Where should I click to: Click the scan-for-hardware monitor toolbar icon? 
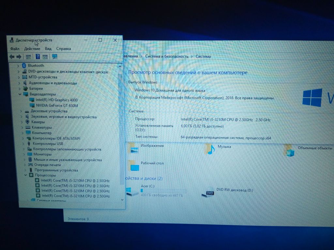click(55, 57)
